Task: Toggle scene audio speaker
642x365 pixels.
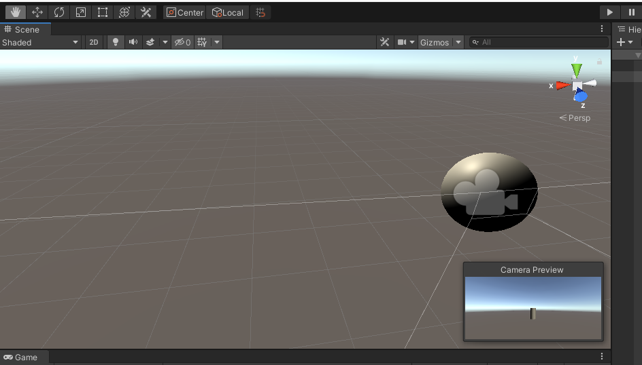Action: pos(133,42)
